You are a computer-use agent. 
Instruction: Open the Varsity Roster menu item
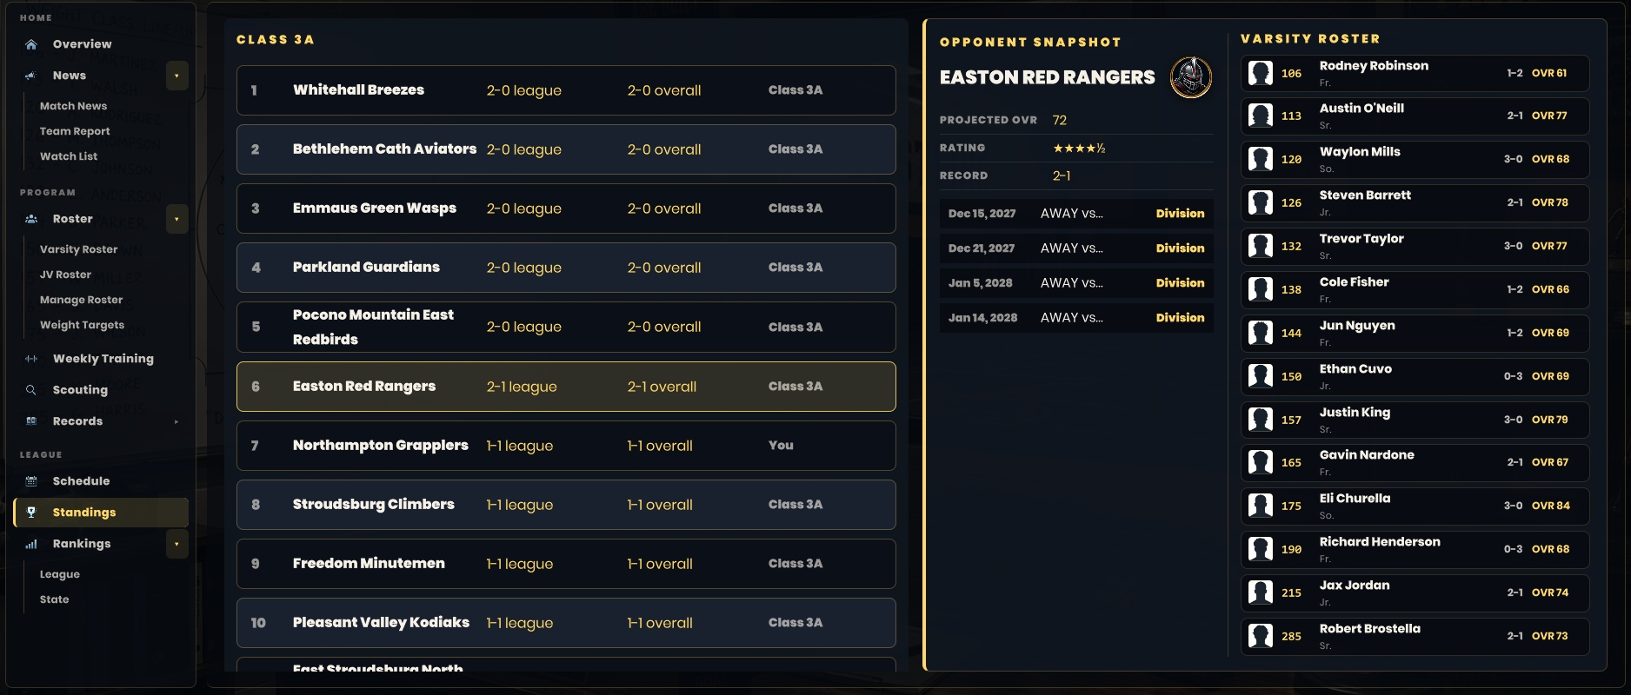pyautogui.click(x=79, y=249)
